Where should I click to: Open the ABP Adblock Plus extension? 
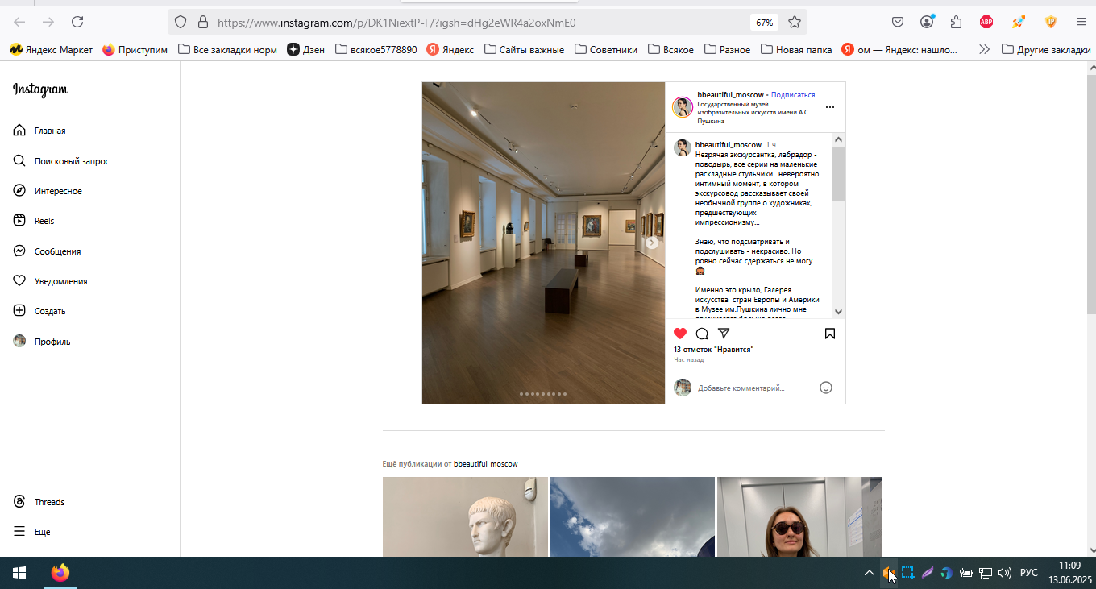[x=986, y=22]
